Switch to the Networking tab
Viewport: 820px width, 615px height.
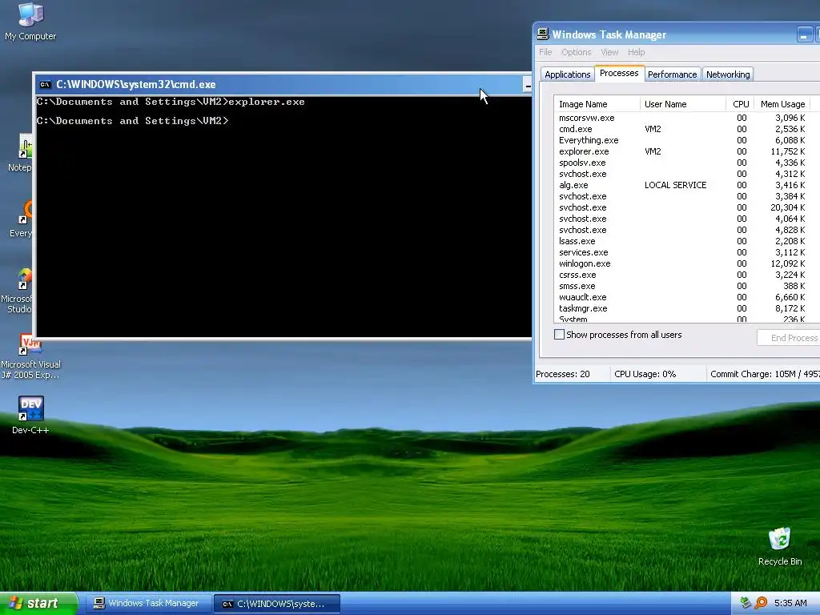(728, 74)
